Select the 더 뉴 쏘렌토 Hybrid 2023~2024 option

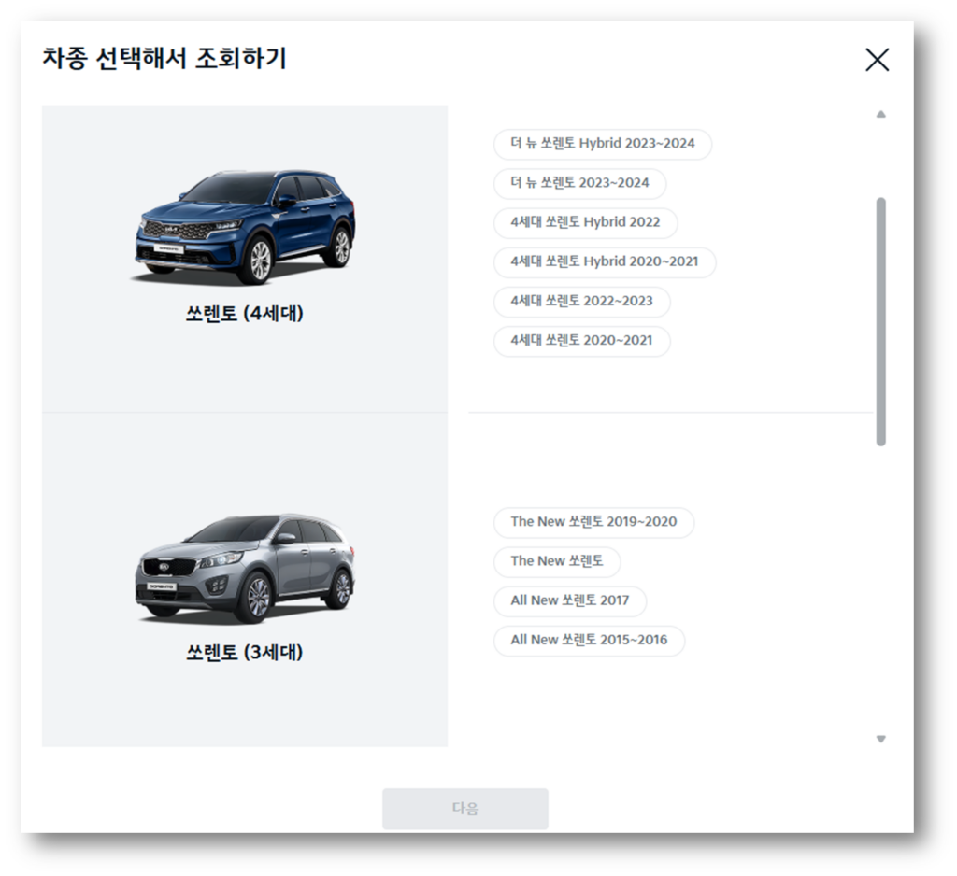pos(601,145)
